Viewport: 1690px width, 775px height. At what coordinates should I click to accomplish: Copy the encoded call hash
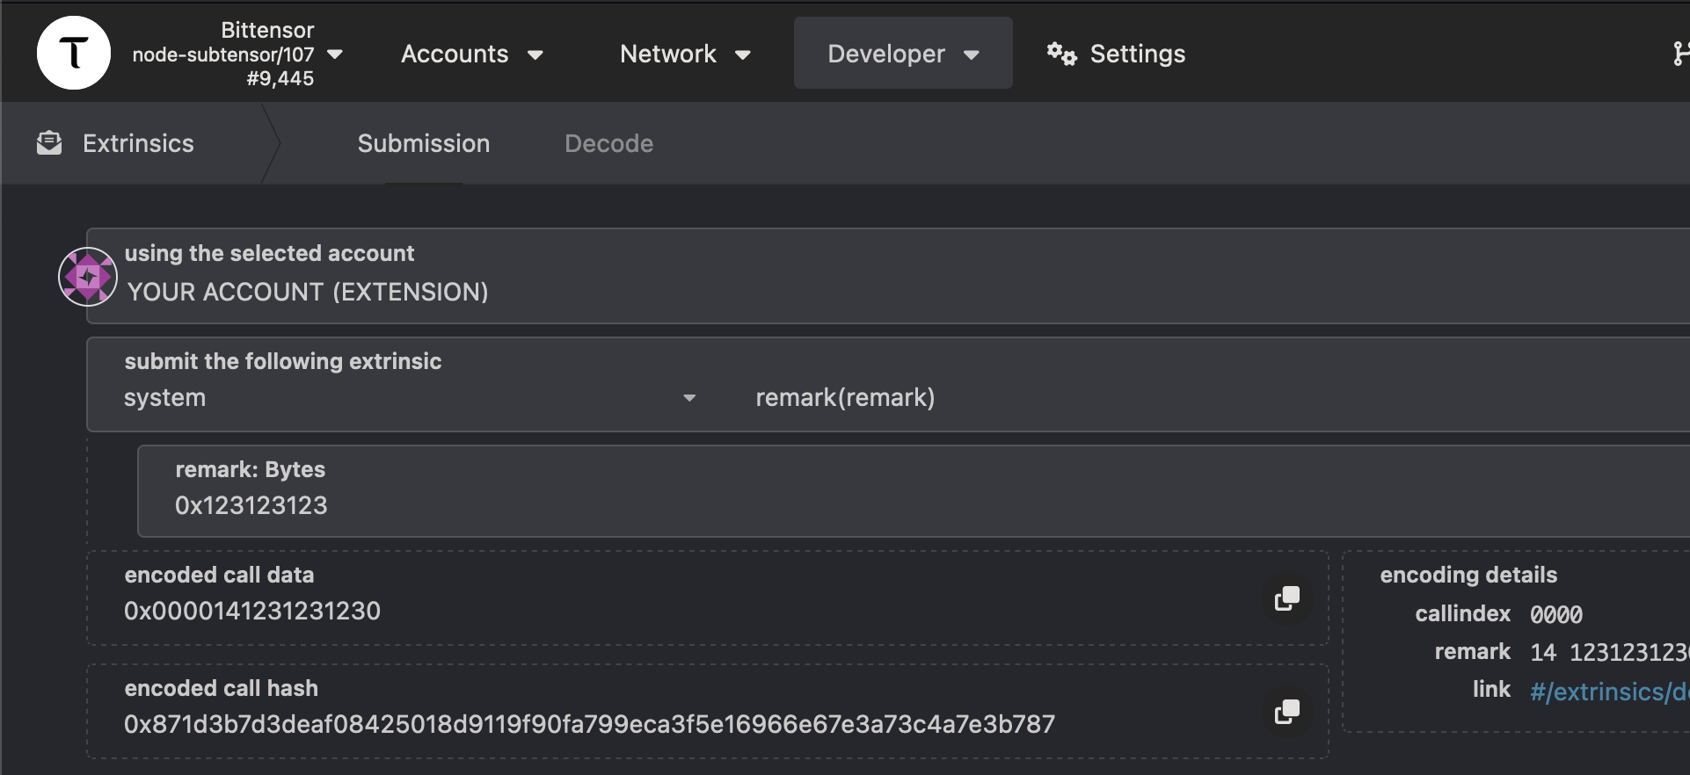pos(1287,712)
